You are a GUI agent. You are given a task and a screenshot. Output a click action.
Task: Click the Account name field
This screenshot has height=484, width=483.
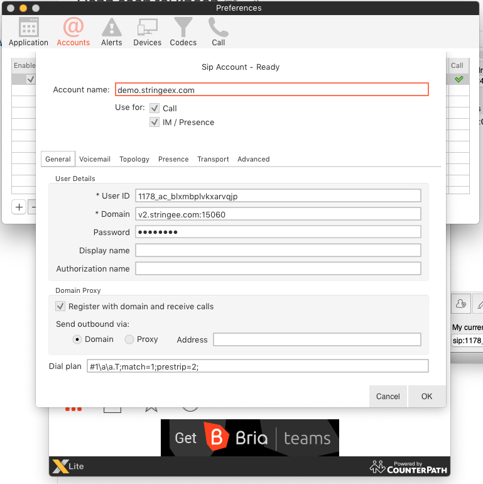[x=272, y=89]
